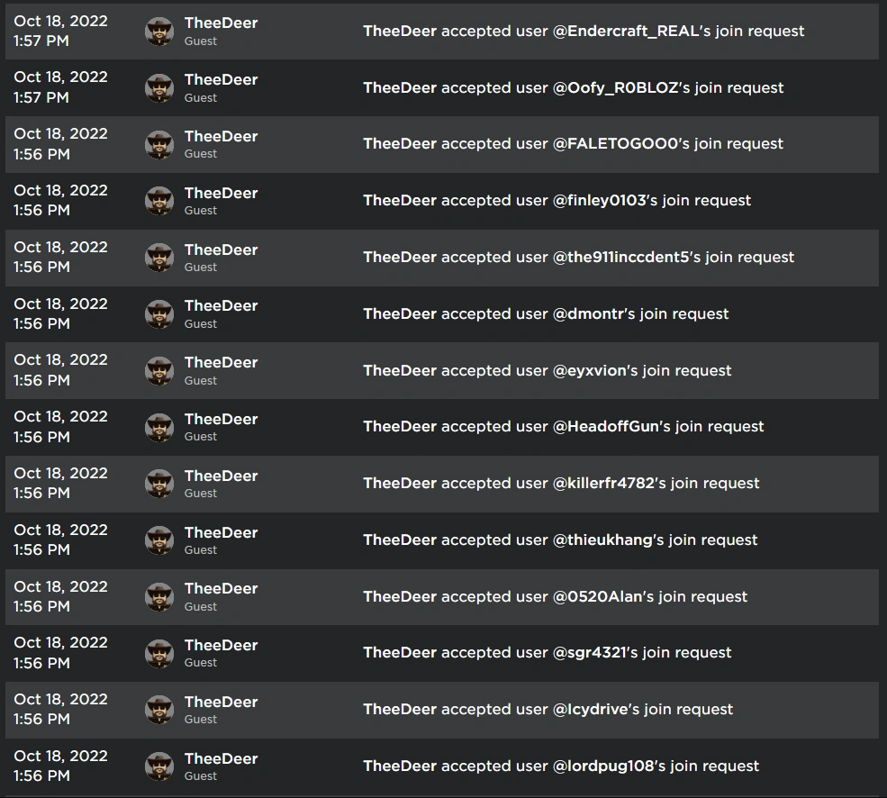The image size is (887, 798).
Task: Select the Guest rank label in the finley0103 row
Action: point(201,211)
